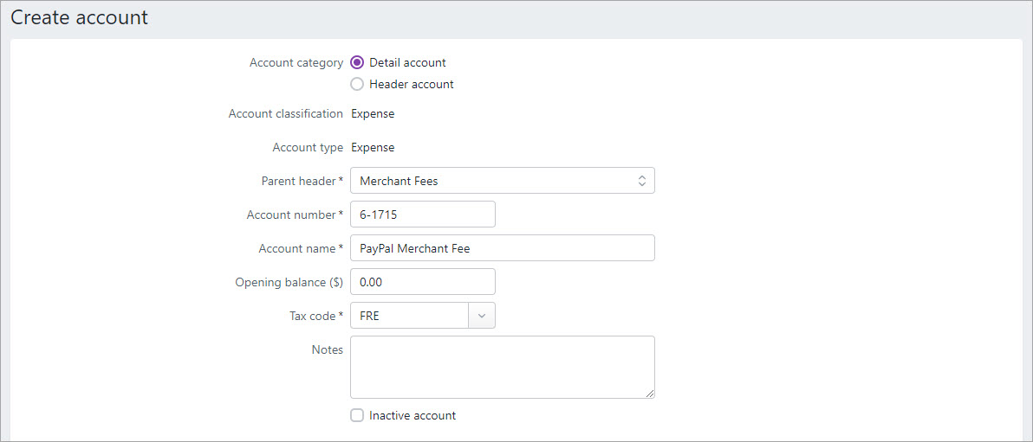
Task: Click the Opening balance field showing 0.00
Action: pos(423,281)
